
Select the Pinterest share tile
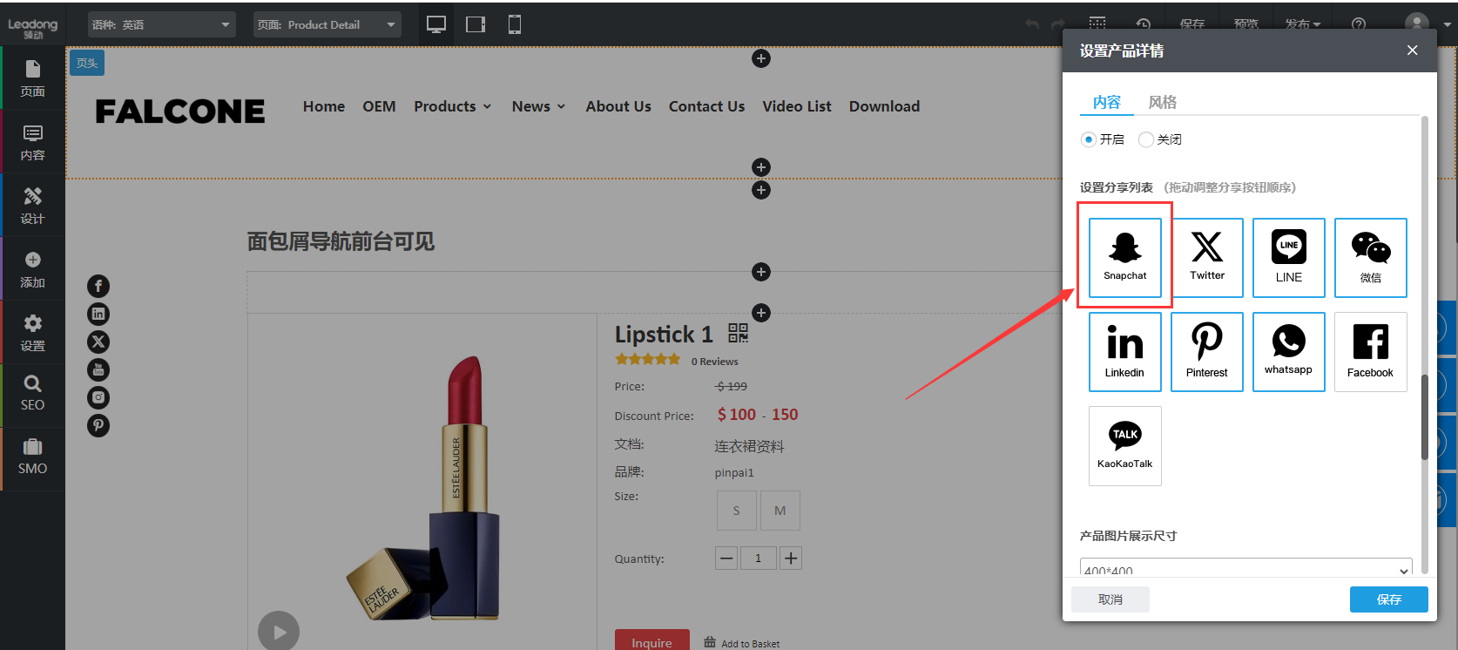pos(1206,351)
